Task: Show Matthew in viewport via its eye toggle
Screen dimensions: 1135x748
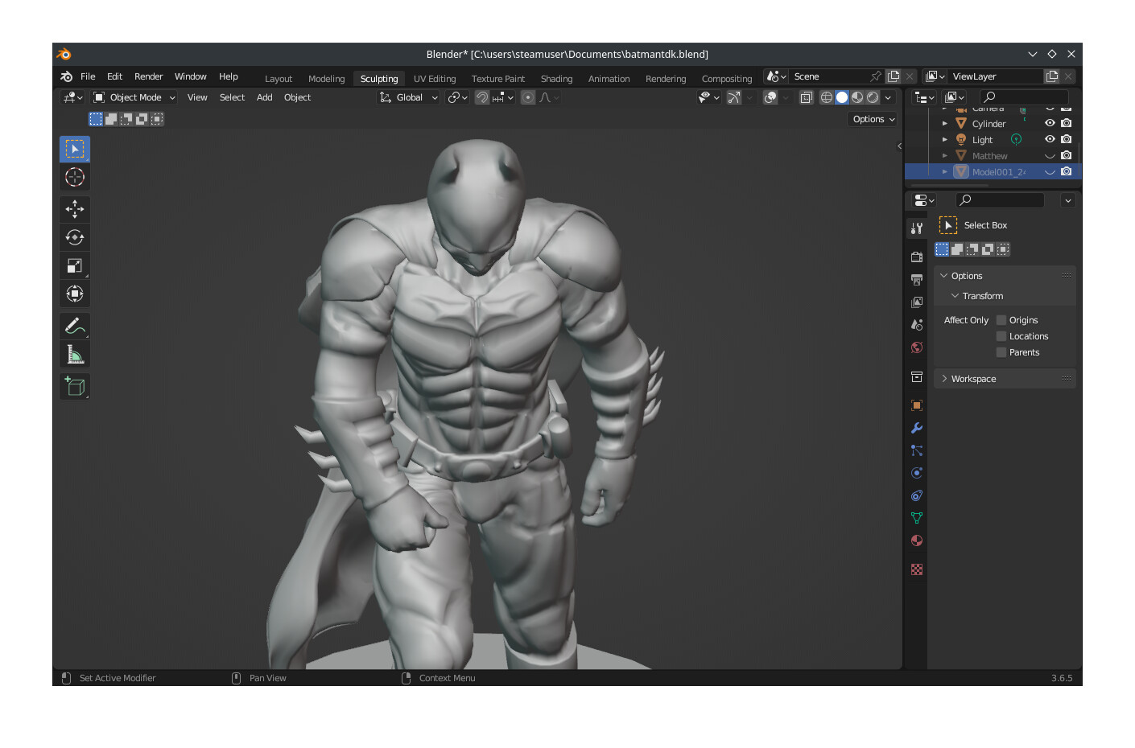Action: (1050, 156)
